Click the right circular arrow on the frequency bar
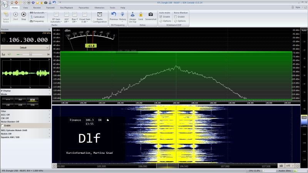The image size is (308, 173). point(298,166)
